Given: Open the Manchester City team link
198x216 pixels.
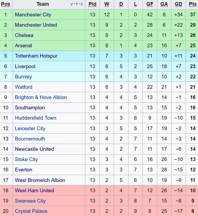Looking at the screenshot, I should 33,15.
